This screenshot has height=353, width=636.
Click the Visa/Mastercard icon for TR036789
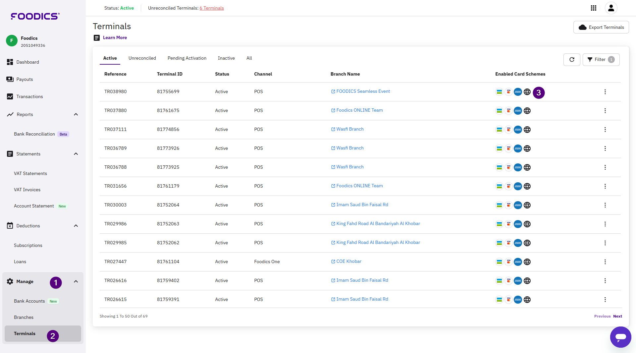tap(508, 148)
